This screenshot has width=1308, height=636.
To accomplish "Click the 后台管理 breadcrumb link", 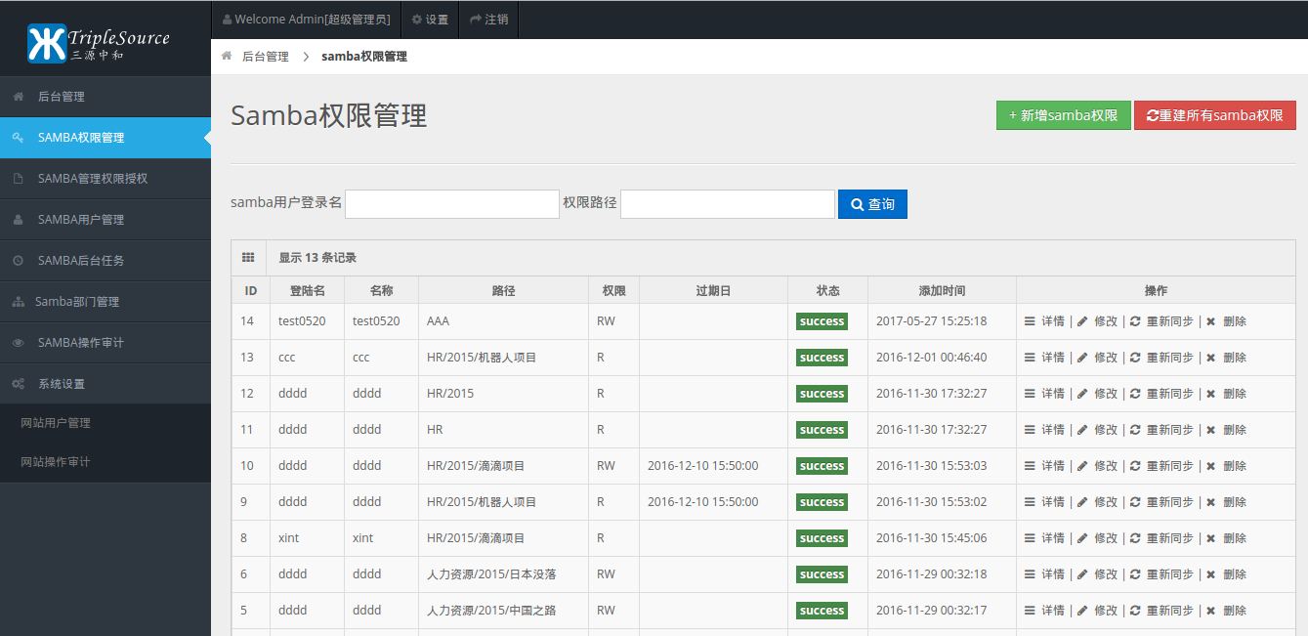I will point(266,57).
